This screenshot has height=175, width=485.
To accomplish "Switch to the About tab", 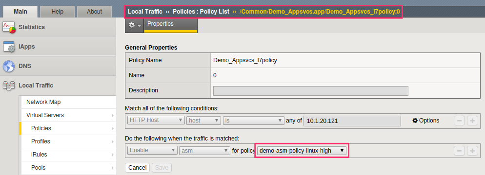I will (94, 12).
